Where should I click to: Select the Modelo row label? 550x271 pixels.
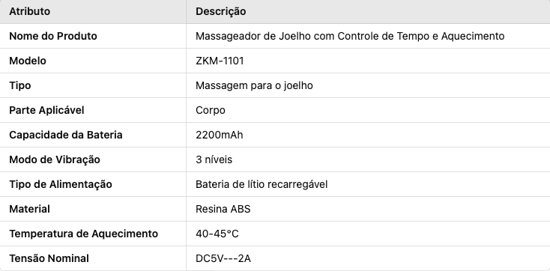pos(28,61)
